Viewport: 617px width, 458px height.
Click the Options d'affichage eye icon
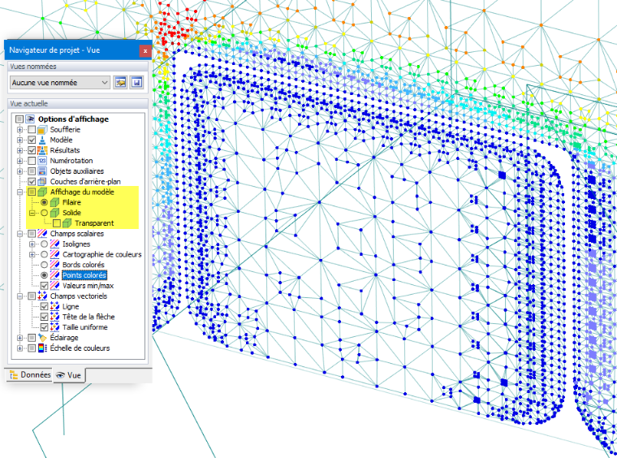(x=30, y=119)
